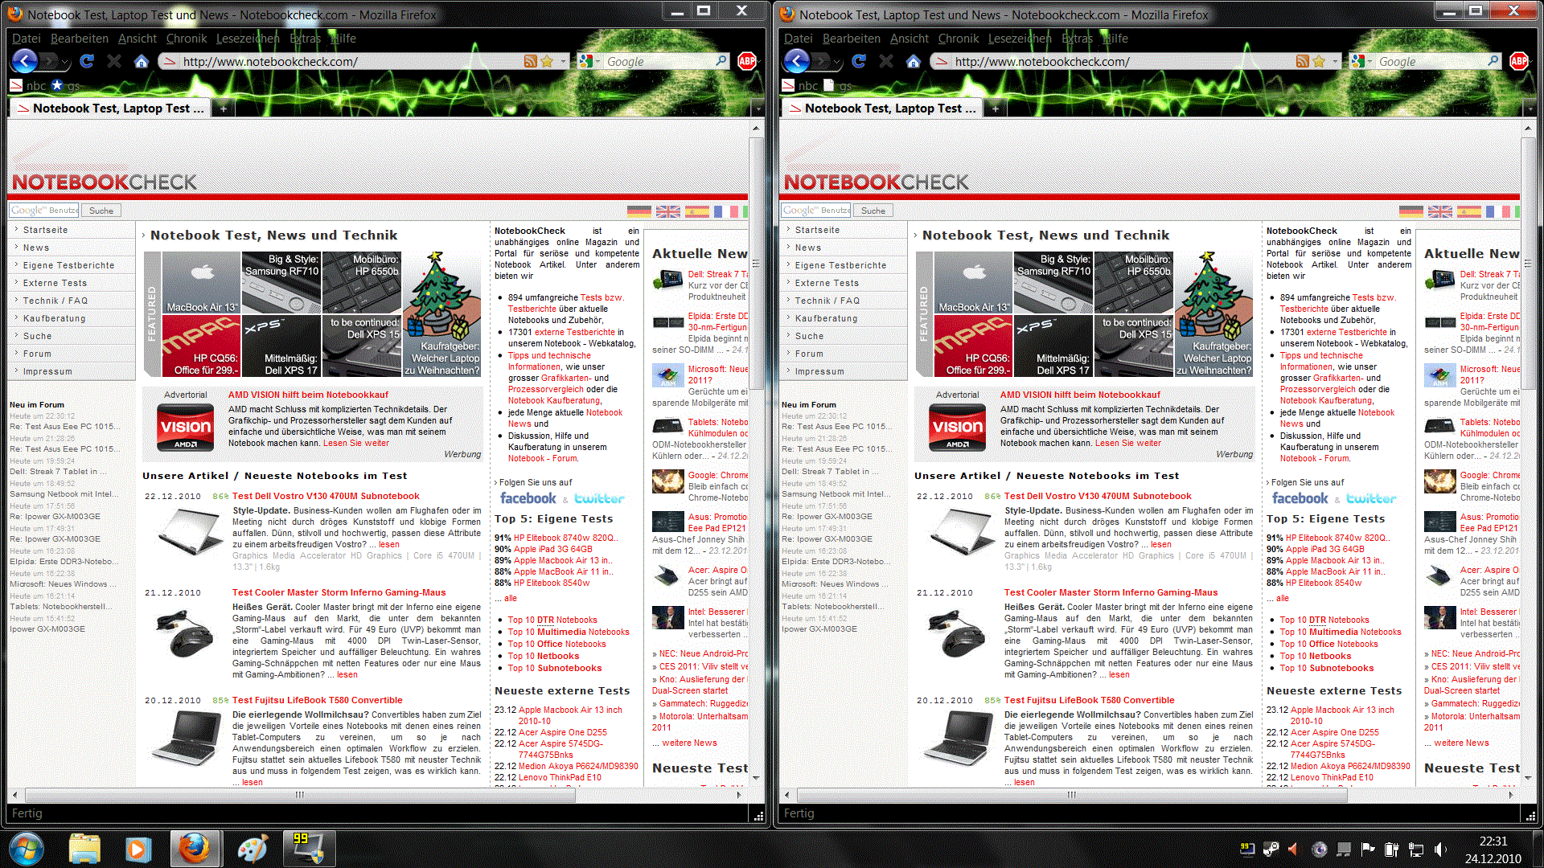
Task: Click the Google search field in right window
Action: pos(1429,61)
